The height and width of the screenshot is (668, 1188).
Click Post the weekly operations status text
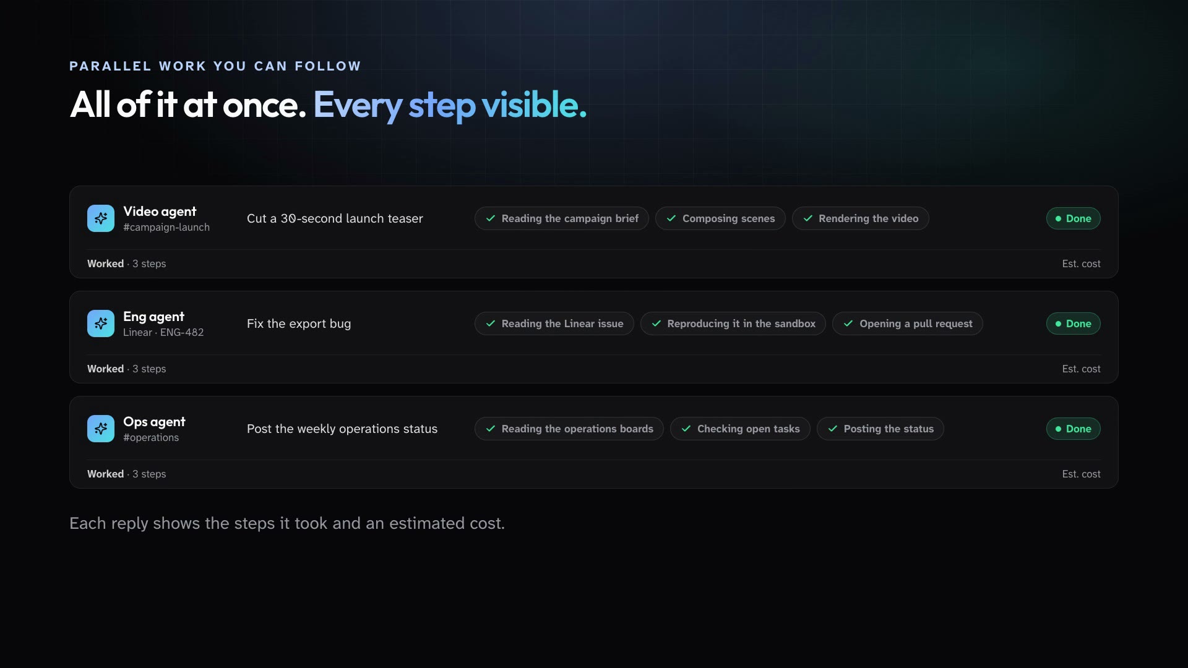[x=342, y=429]
